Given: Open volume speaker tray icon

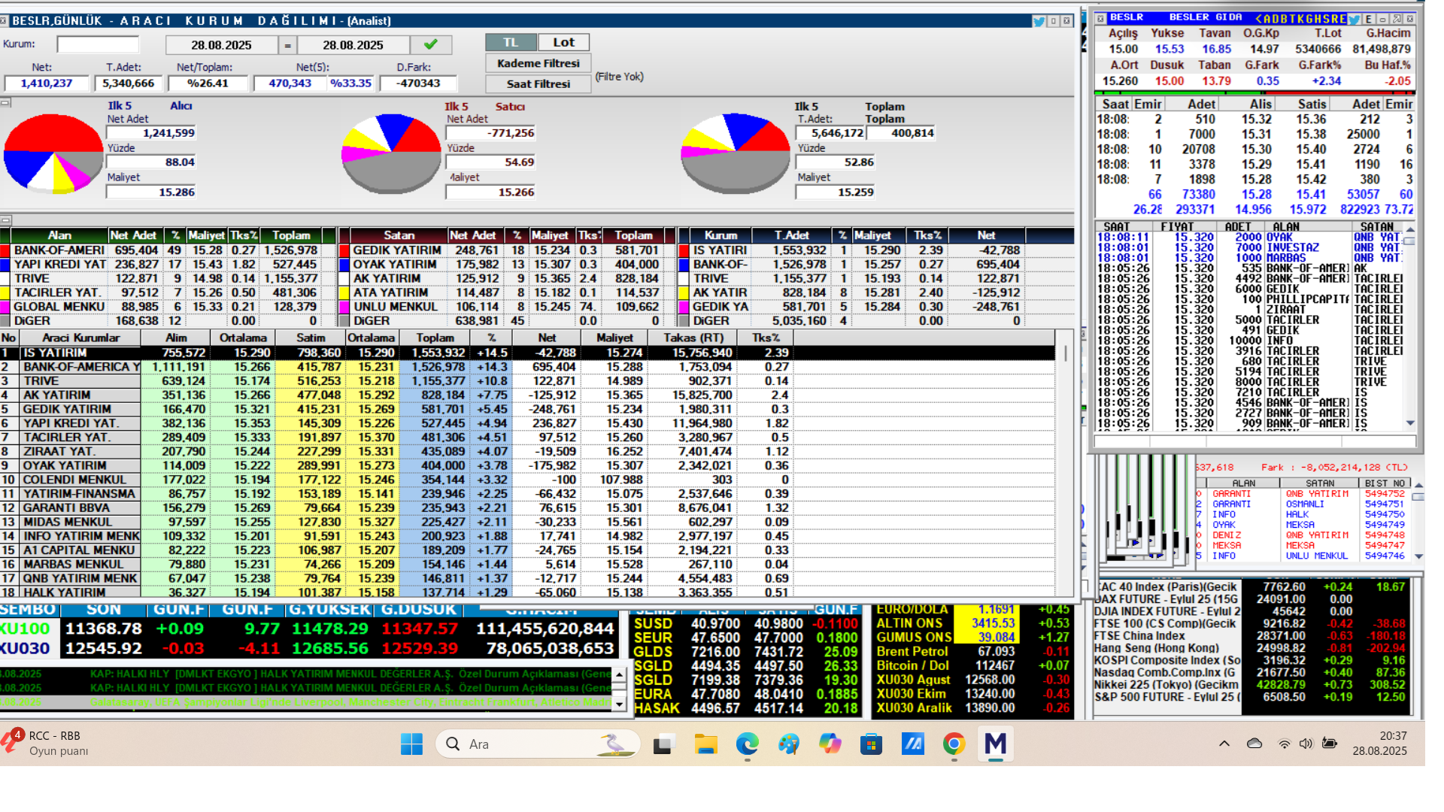Looking at the screenshot, I should click(x=1306, y=744).
